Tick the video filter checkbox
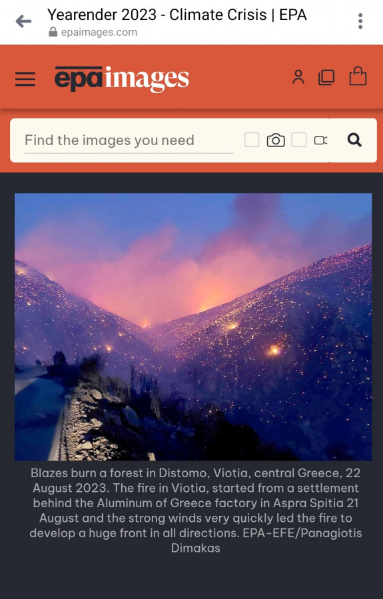This screenshot has width=383, height=599. click(299, 140)
